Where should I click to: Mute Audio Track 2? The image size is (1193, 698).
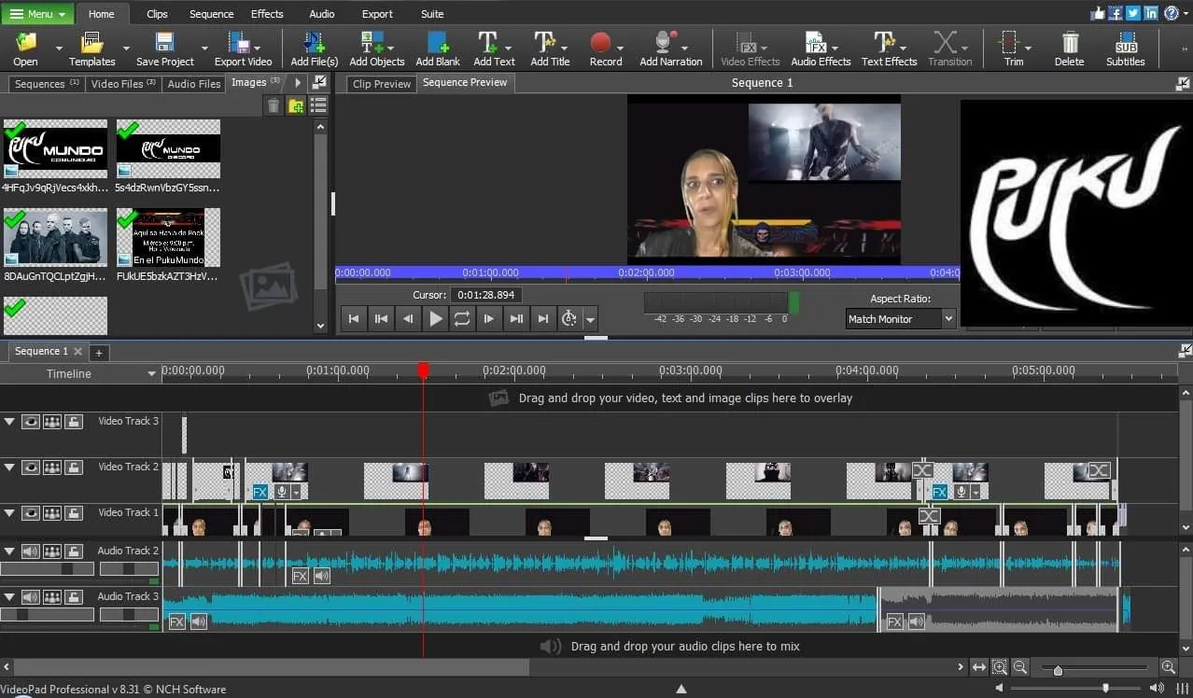pos(31,551)
